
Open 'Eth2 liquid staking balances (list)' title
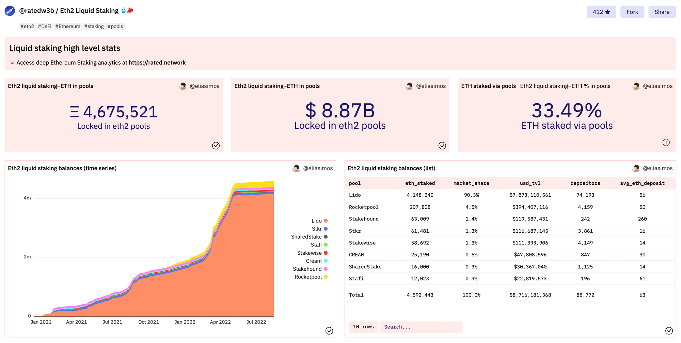pyautogui.click(x=392, y=168)
